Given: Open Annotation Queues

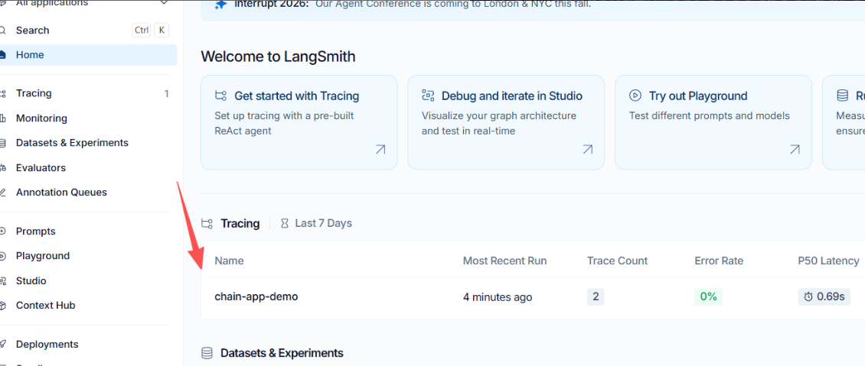Looking at the screenshot, I should click(61, 193).
